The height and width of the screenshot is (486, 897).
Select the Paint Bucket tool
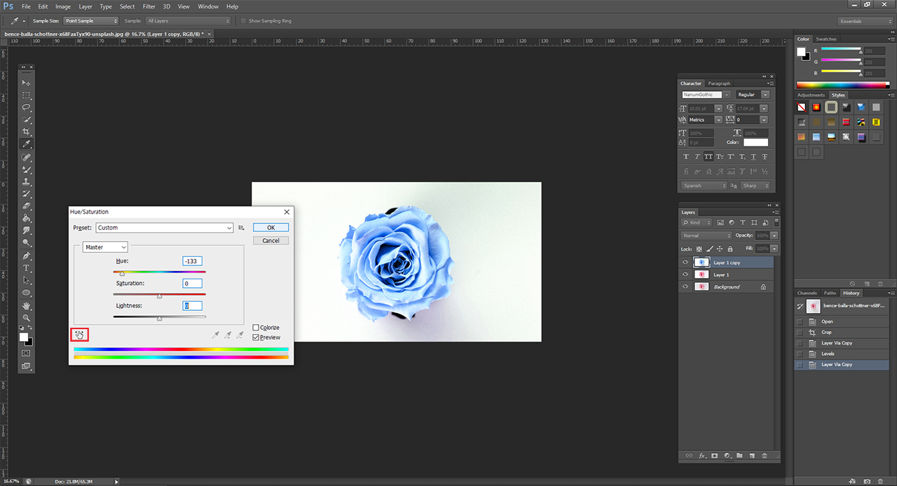27,218
